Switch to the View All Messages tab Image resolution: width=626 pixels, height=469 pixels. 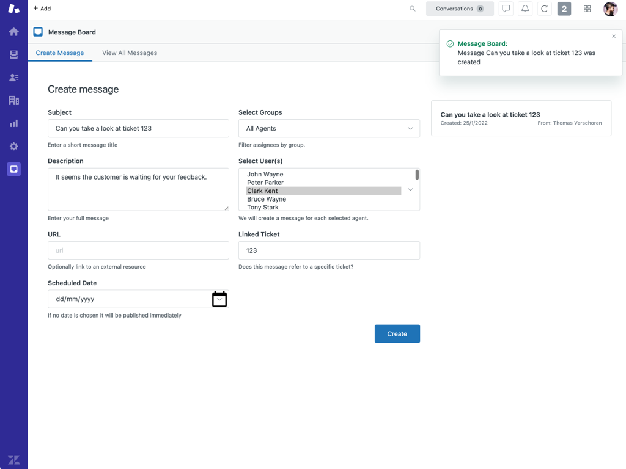(129, 53)
